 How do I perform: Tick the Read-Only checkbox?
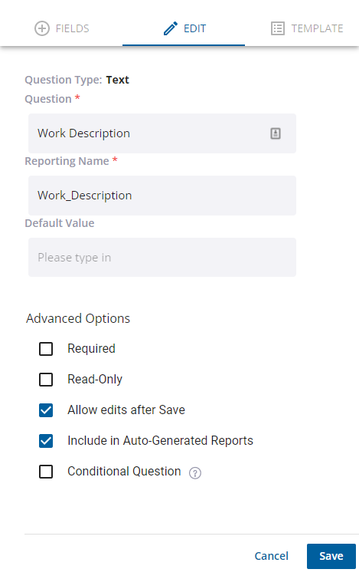click(46, 380)
